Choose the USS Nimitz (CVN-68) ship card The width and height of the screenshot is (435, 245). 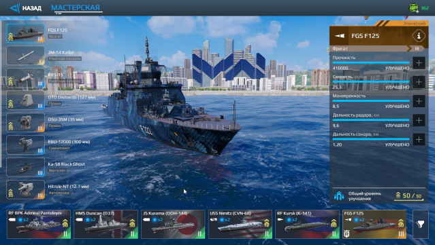[240, 224]
